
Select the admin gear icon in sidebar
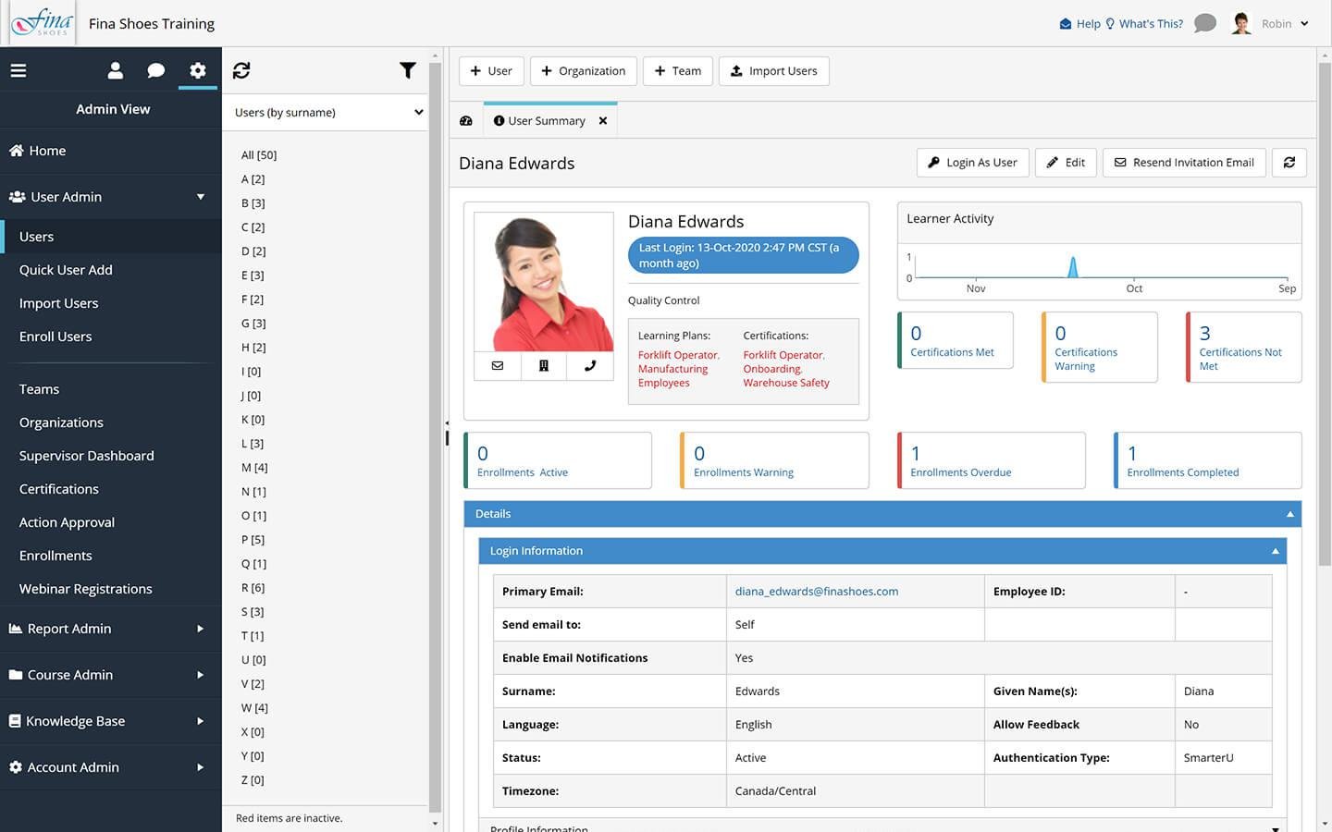point(197,70)
